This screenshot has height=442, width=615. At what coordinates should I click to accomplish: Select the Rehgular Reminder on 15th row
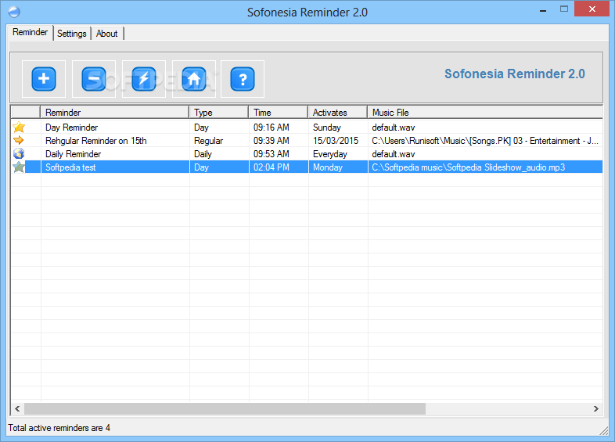pyautogui.click(x=95, y=141)
